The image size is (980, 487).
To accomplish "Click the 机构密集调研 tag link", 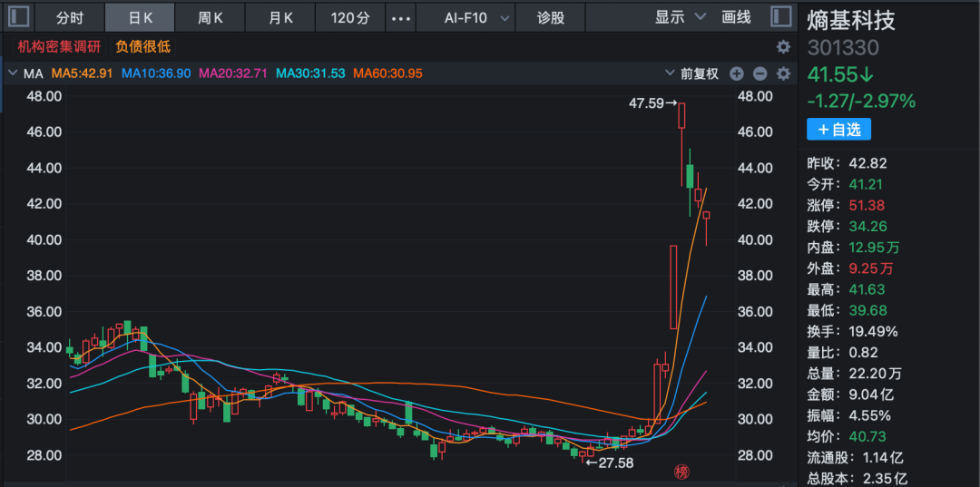I will pyautogui.click(x=57, y=46).
